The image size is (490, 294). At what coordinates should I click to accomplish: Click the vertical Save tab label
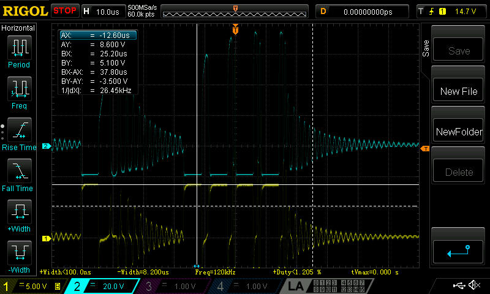click(425, 48)
